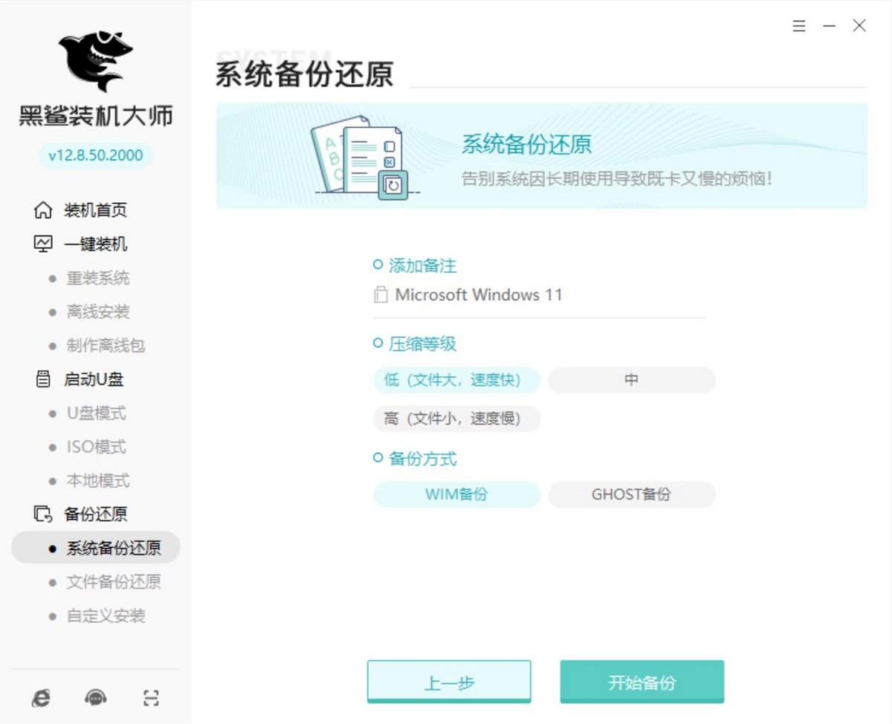This screenshot has width=892, height=724.
Task: Select high compression 高（文件小，速度慢）
Action: [x=456, y=419]
